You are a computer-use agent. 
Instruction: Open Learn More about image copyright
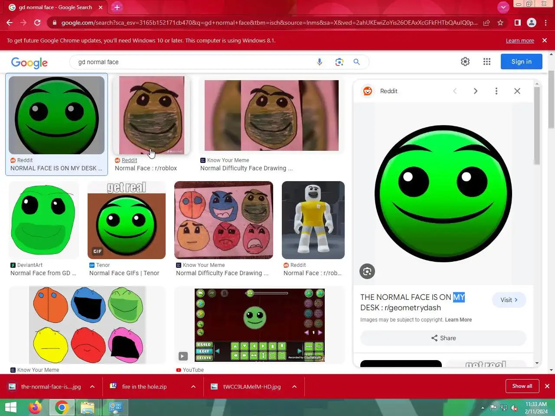pyautogui.click(x=458, y=320)
